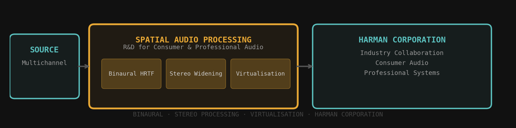Select the Multichannel label in the Source box

(45, 63)
